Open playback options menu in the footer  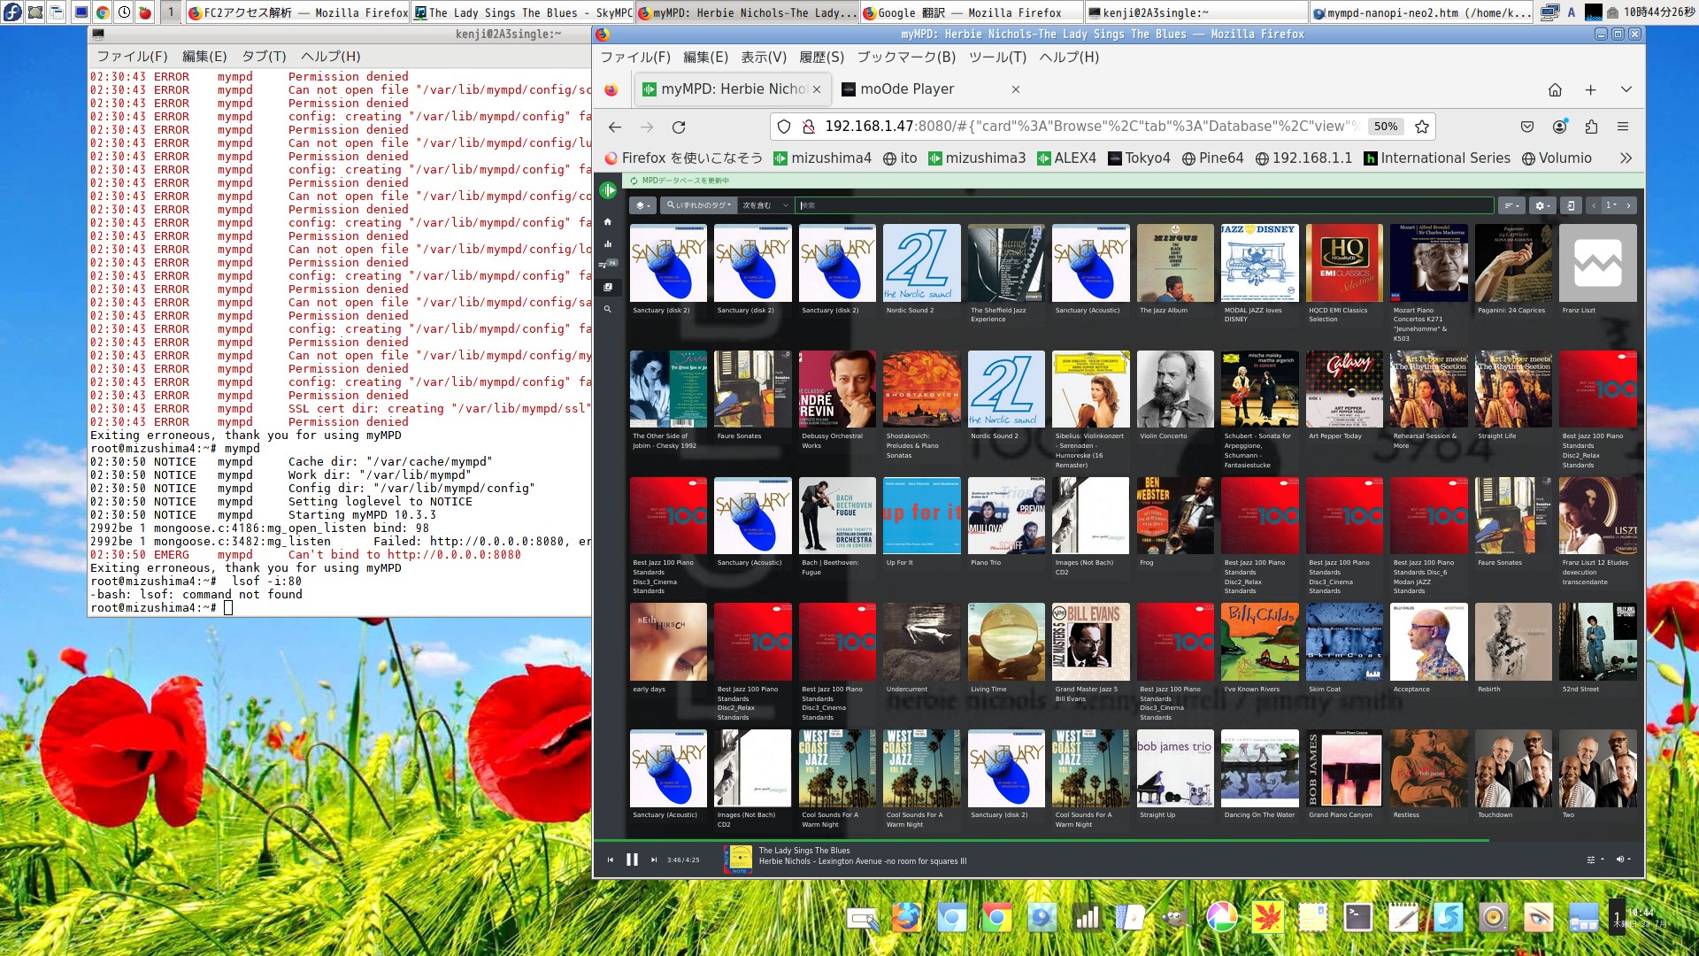click(1595, 860)
